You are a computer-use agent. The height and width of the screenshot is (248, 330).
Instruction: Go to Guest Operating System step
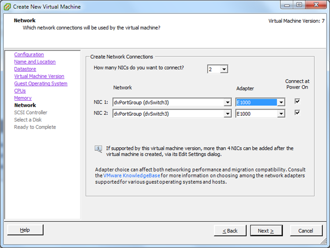tap(41, 84)
